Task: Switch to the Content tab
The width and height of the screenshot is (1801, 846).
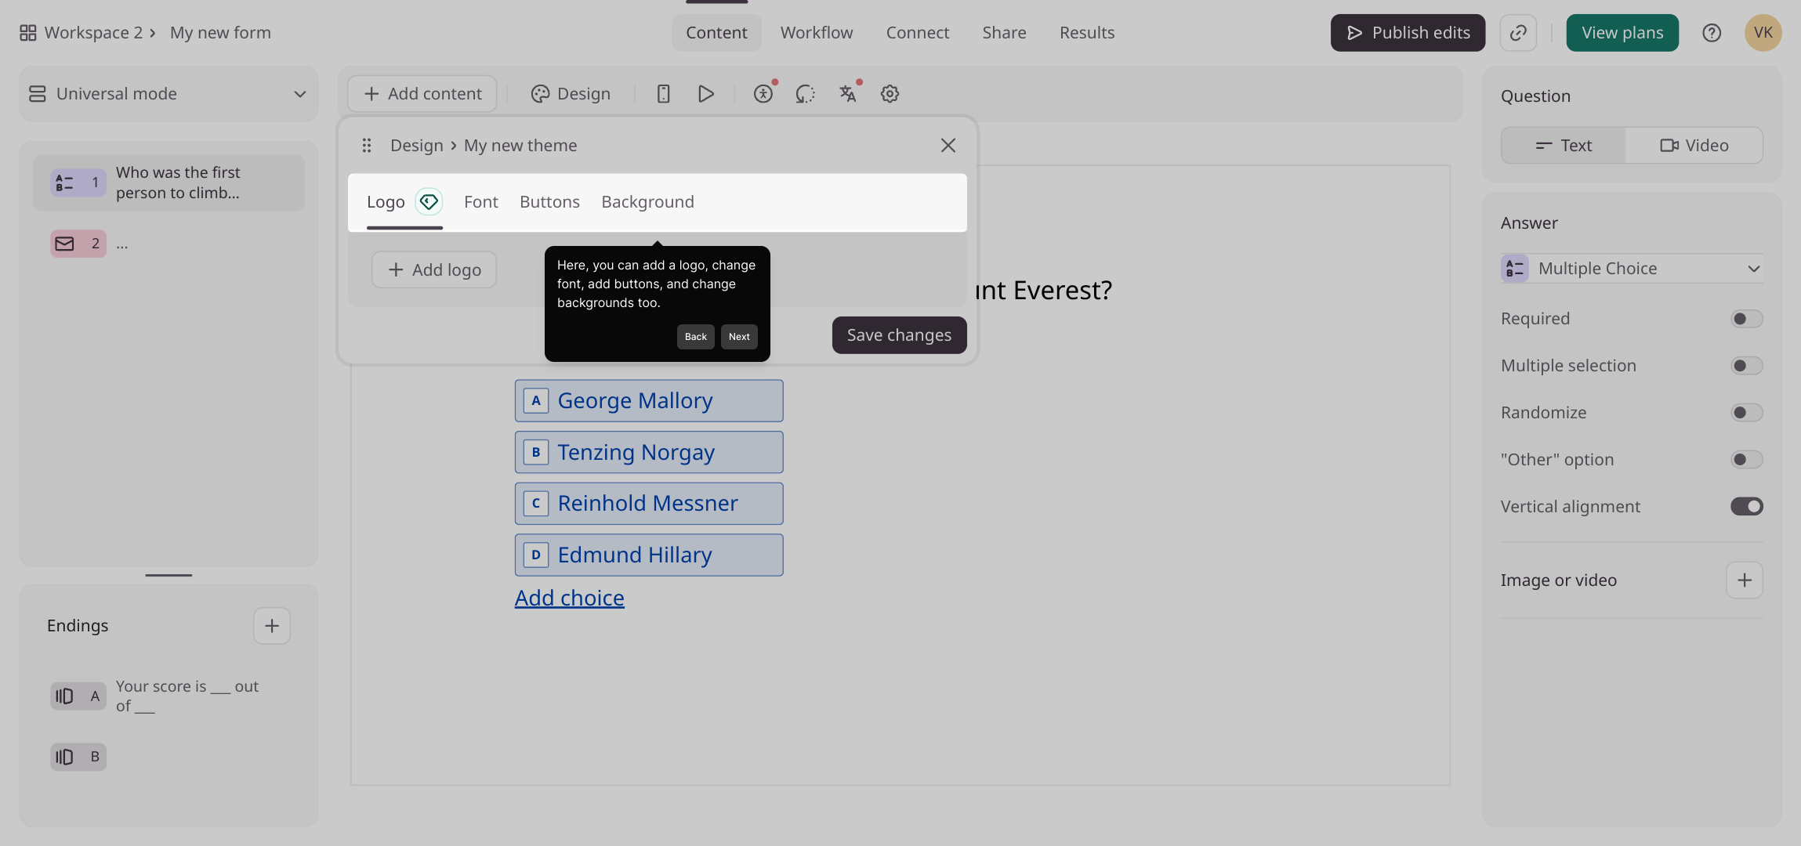Action: tap(716, 33)
